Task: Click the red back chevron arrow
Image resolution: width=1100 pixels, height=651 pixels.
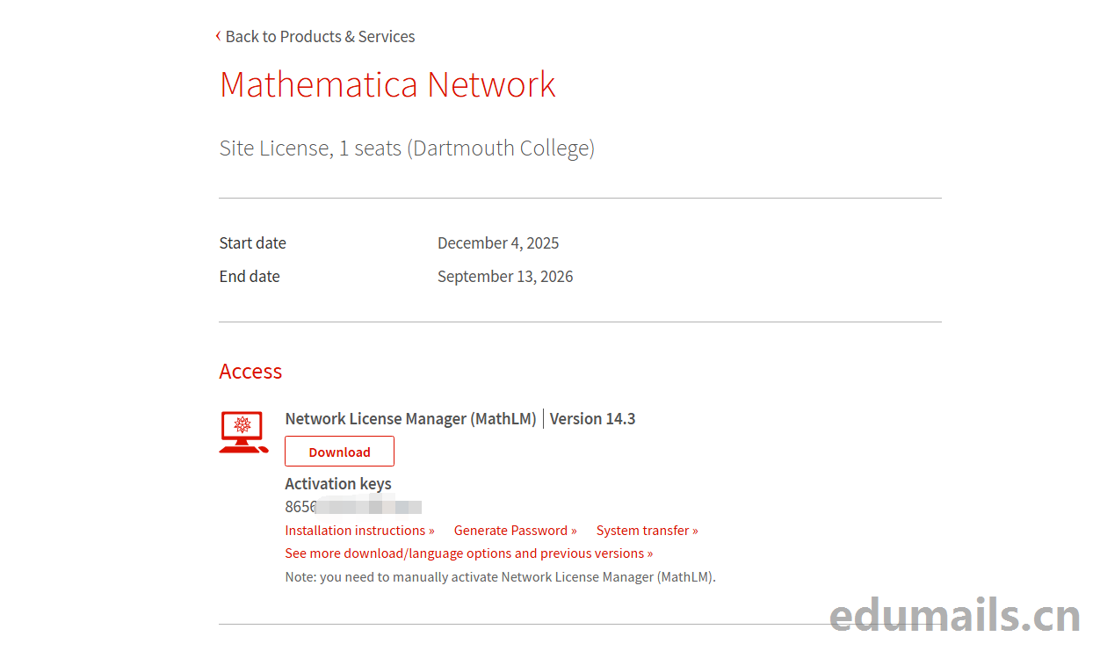Action: tap(218, 36)
